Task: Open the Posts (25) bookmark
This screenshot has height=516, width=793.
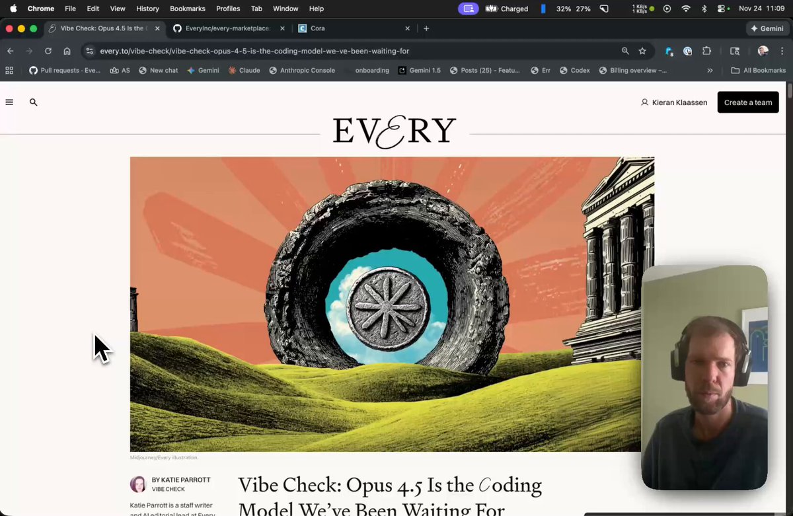Action: [484, 70]
